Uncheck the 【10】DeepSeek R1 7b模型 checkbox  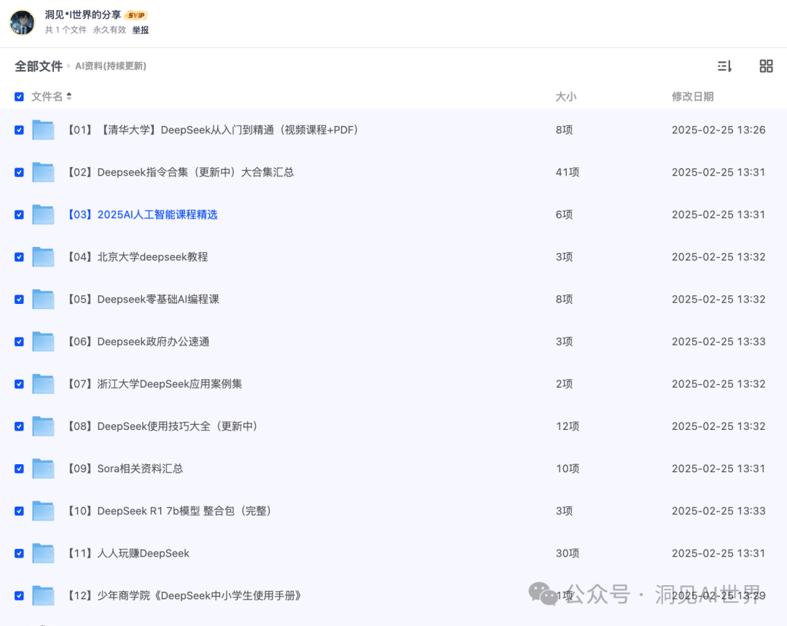[19, 511]
